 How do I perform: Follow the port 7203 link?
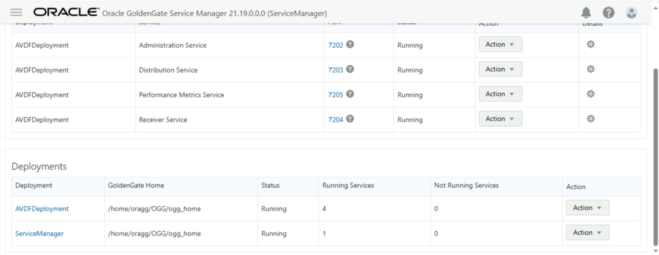tap(335, 70)
